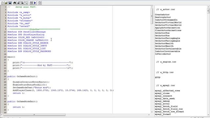The width and height of the screenshot is (210, 118).
Task: Save the script with the floppy disk icon
Action: 10,3
